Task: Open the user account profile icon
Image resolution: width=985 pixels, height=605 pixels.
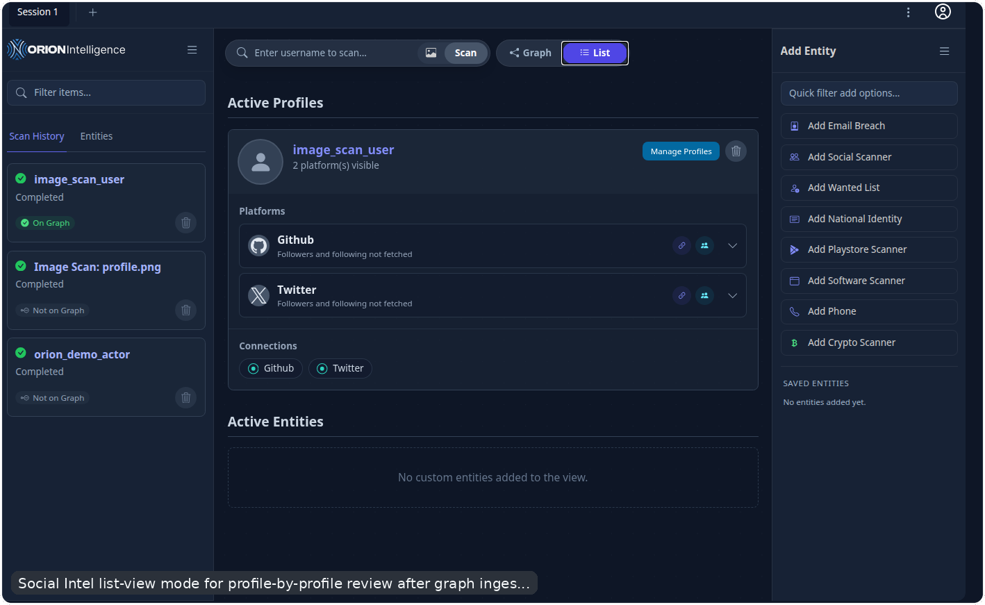Action: pyautogui.click(x=943, y=12)
